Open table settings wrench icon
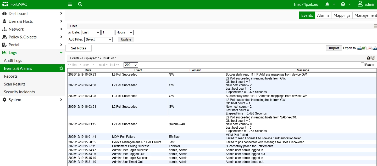377x166 pixels. tap(373, 58)
